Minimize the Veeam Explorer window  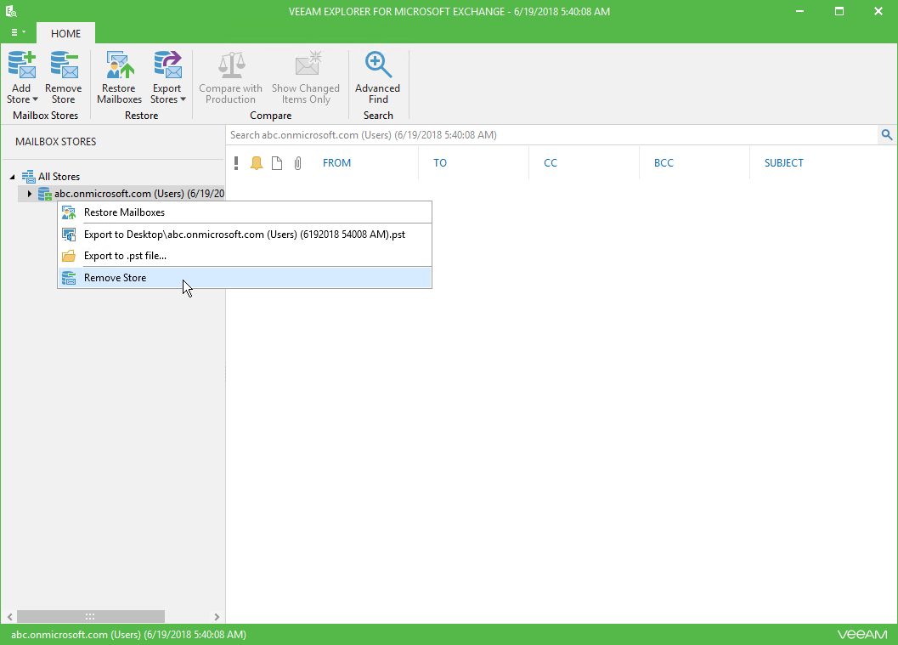[800, 11]
